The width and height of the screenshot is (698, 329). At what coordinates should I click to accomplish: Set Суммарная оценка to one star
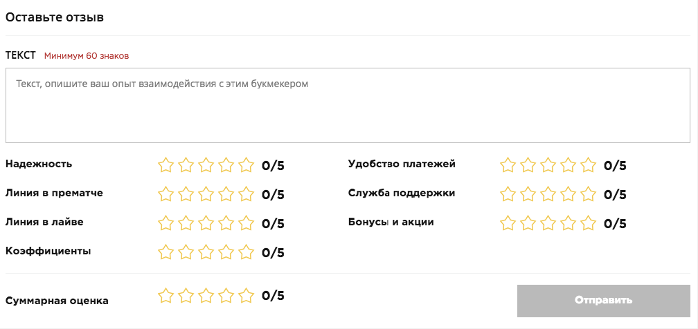tap(165, 296)
